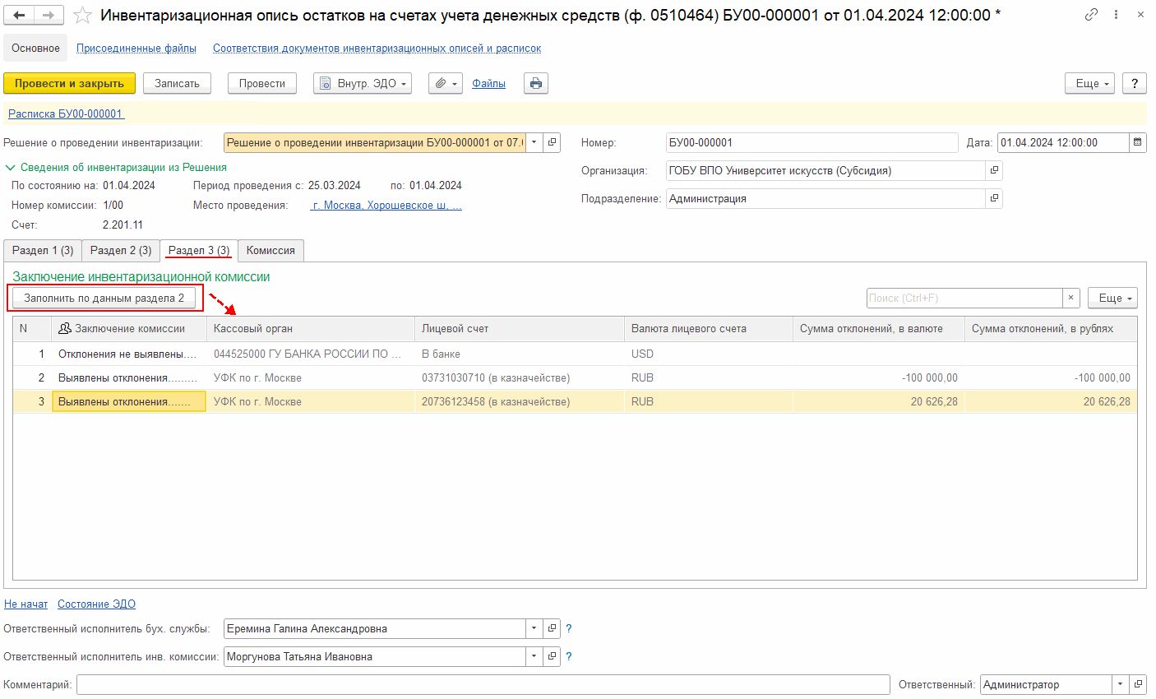Select account cell 03731030710 (в казначействе)
Viewport: 1156px width, 699px height.
(520, 377)
